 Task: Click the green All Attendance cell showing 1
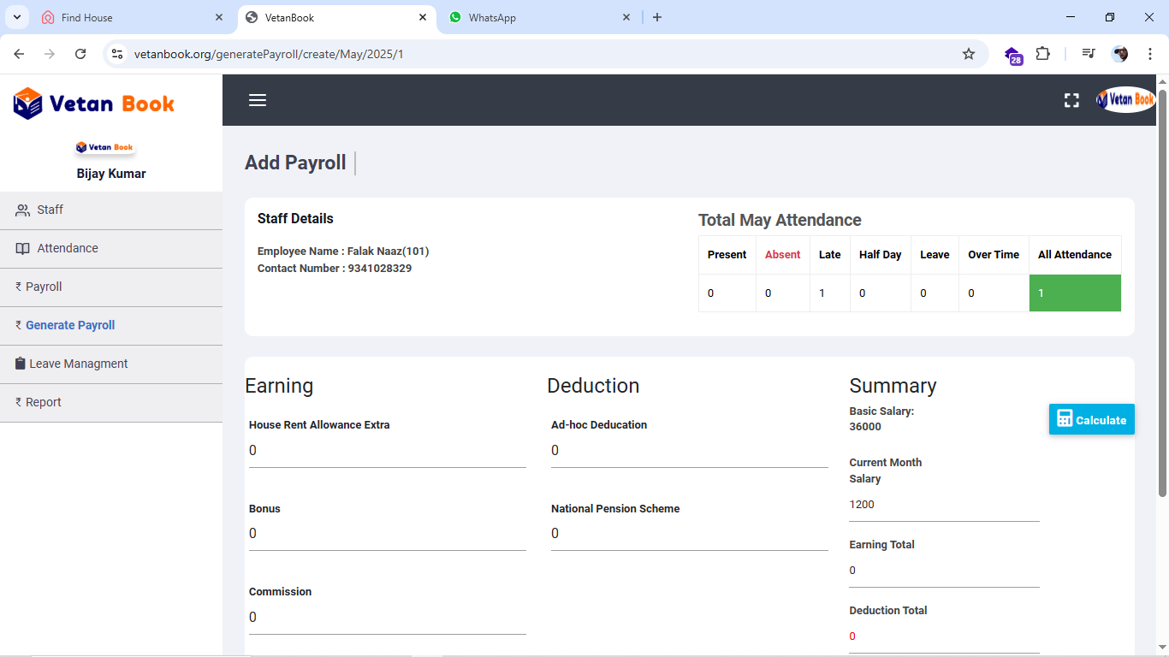point(1075,293)
